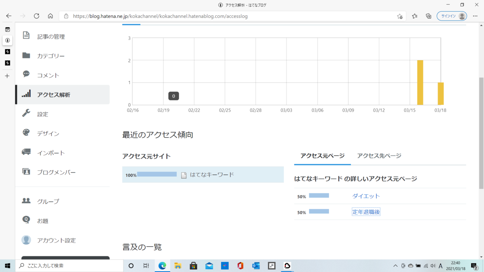Open the 定年退職後 link
Image resolution: width=484 pixels, height=272 pixels.
point(366,212)
